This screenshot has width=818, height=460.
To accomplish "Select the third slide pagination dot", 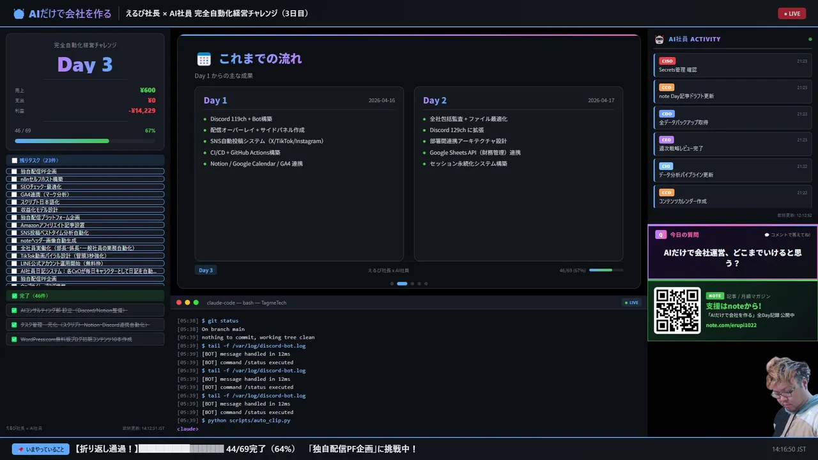I will 412,283.
